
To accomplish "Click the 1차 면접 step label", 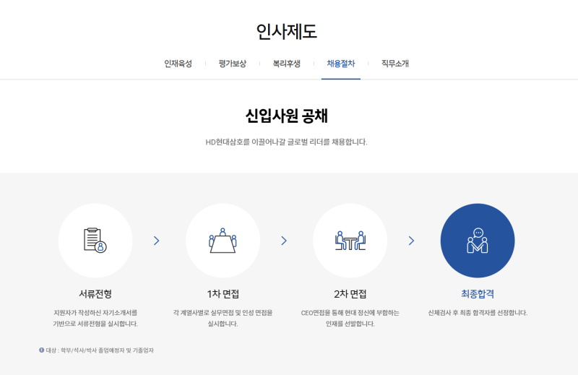I will point(223,294).
